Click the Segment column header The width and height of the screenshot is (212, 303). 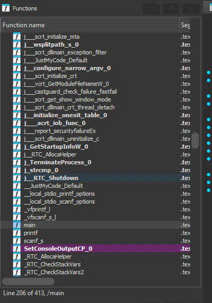[x=185, y=25]
